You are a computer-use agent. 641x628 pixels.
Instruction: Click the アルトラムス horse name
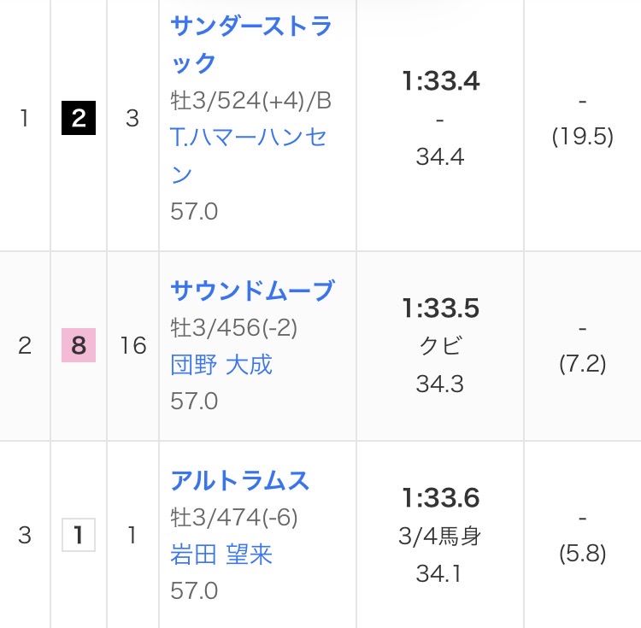tap(239, 480)
